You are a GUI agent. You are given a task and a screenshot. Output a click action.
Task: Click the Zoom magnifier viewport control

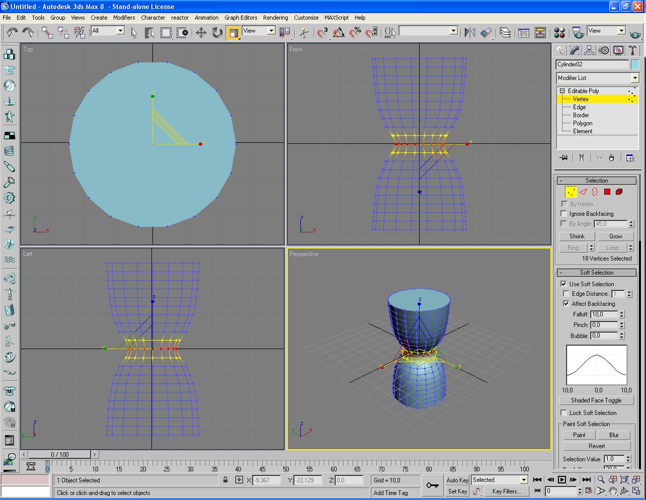pyautogui.click(x=601, y=480)
